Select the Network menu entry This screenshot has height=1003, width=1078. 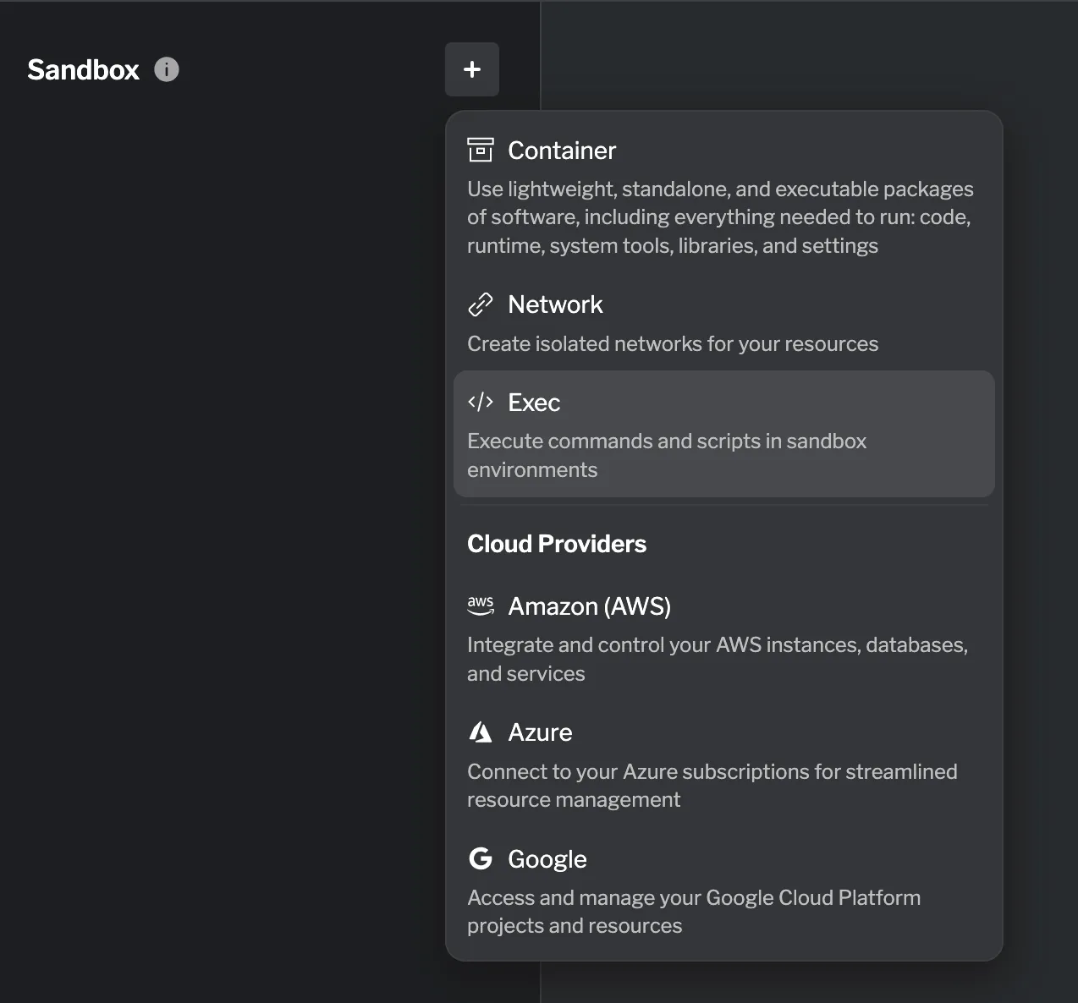click(x=555, y=304)
